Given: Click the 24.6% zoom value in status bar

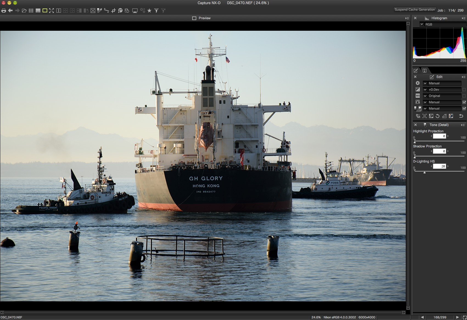Looking at the screenshot, I should (x=316, y=317).
